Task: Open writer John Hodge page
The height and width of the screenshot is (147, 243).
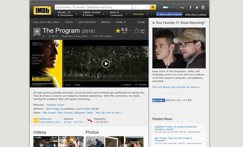Action: pyautogui.click(x=52, y=109)
